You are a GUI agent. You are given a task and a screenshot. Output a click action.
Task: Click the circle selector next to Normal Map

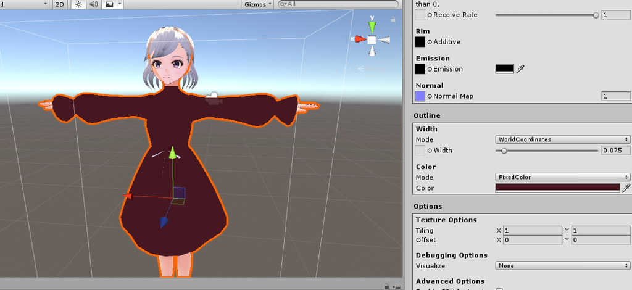[430, 96]
